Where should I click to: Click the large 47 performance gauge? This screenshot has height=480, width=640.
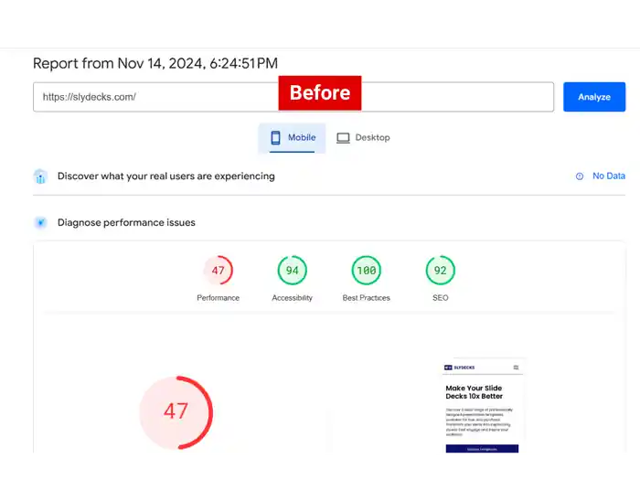(x=176, y=412)
